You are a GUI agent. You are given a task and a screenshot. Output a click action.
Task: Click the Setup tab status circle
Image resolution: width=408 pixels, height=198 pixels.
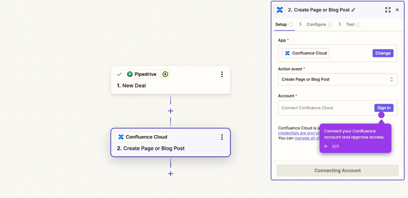291,25
